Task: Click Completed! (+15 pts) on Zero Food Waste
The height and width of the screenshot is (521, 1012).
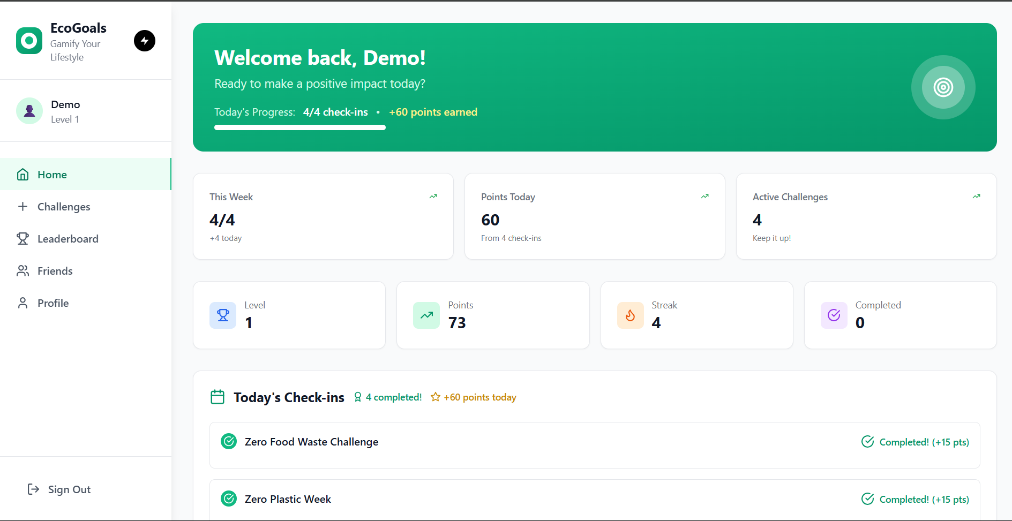Action: [924, 442]
